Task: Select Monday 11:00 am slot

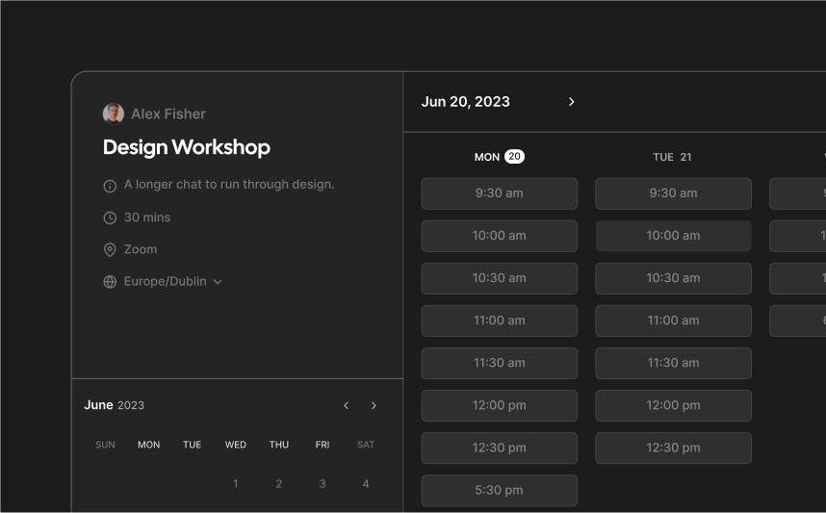Action: (499, 321)
